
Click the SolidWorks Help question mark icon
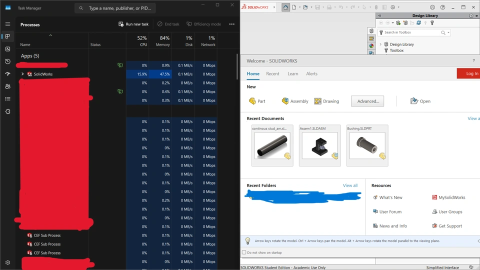tap(442, 7)
